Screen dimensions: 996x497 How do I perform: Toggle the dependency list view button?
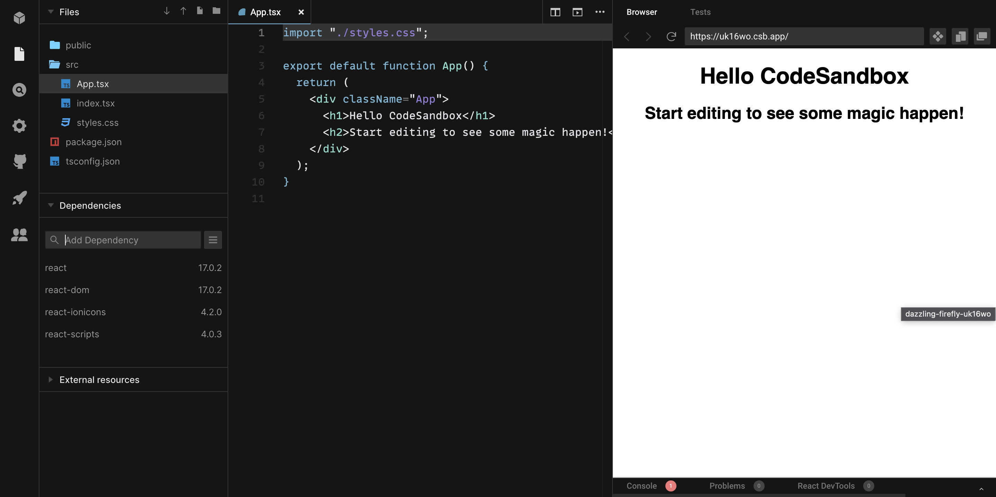(x=213, y=240)
